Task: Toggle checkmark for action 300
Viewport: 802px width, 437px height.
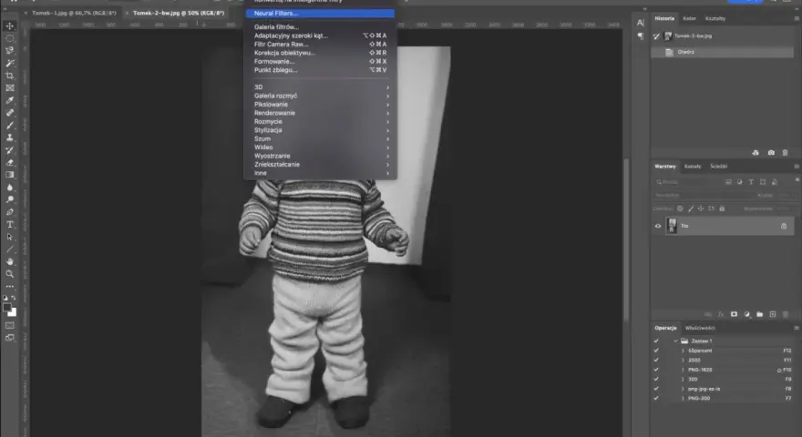Action: [x=656, y=380]
